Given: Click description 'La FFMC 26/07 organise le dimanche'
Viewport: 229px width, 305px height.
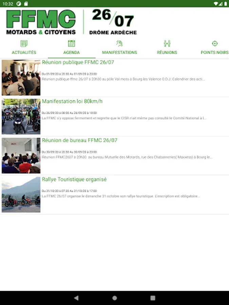Looking at the screenshot, I should (x=121, y=196).
